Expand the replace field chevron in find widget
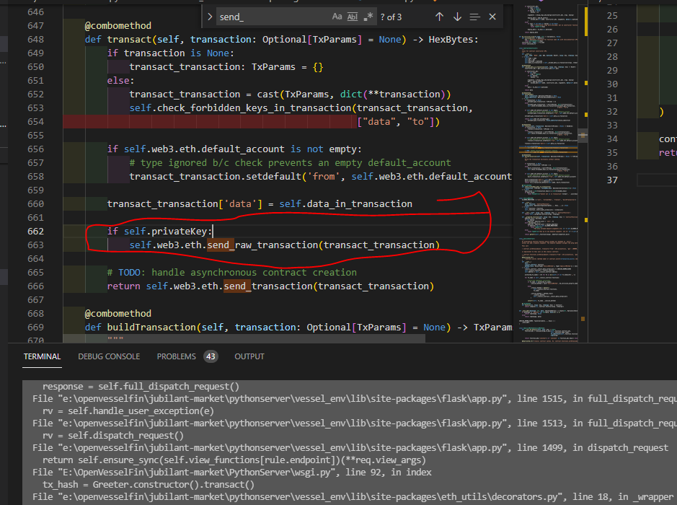The image size is (677, 505). (210, 17)
